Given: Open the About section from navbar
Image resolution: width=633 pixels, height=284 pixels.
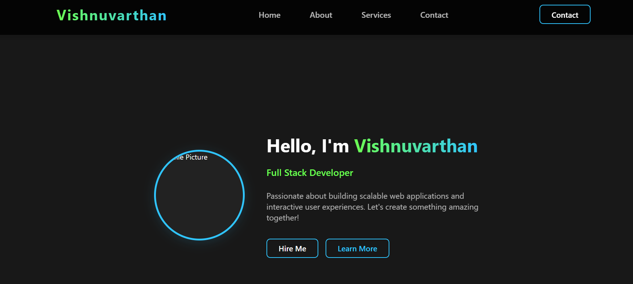Looking at the screenshot, I should 320,15.
